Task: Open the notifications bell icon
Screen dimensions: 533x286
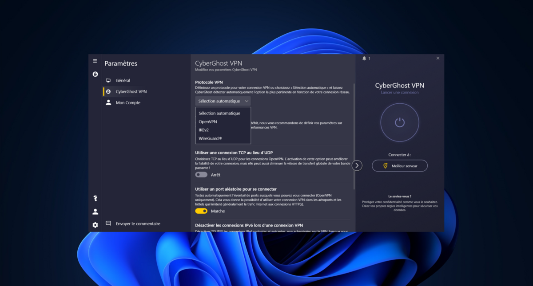Action: tap(364, 58)
